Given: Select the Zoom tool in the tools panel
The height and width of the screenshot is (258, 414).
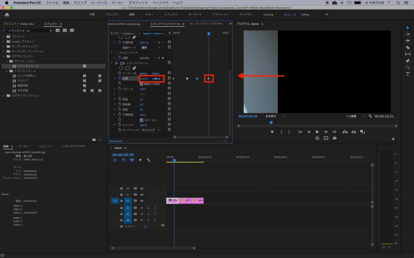Looking at the screenshot, I should (x=408, y=67).
